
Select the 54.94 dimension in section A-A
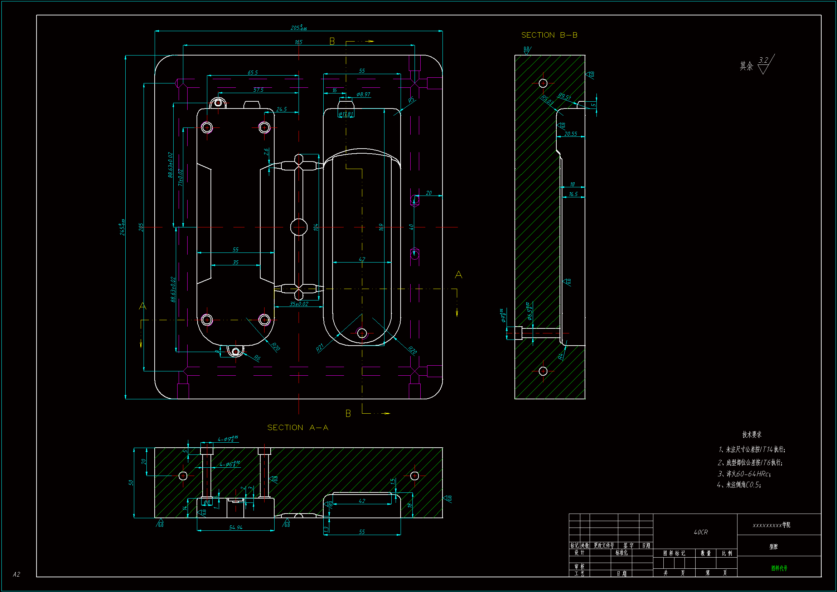236,528
